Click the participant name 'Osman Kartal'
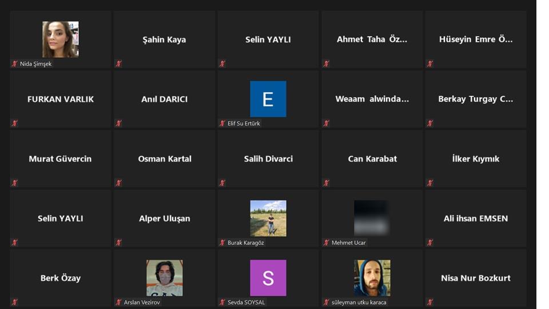Viewport: 549px width, 309px height. pyautogui.click(x=165, y=159)
